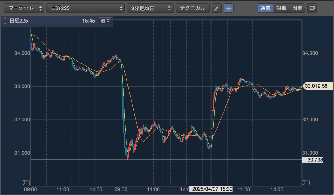Open the 3分足/3日 timeframe dropdown
Image resolution: width=334 pixels, height=195 pixels.
150,8
